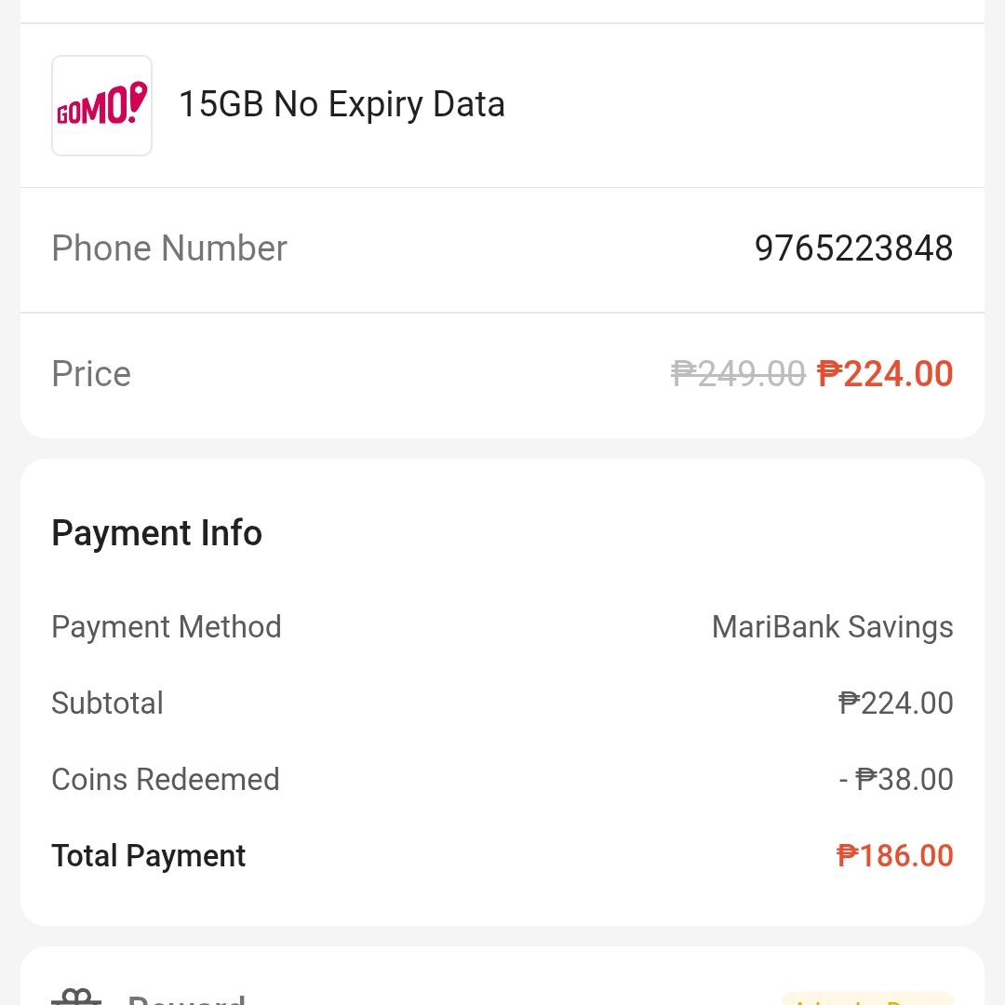This screenshot has height=1005, width=1005.
Task: Select phone number 9765223848
Action: (853, 248)
